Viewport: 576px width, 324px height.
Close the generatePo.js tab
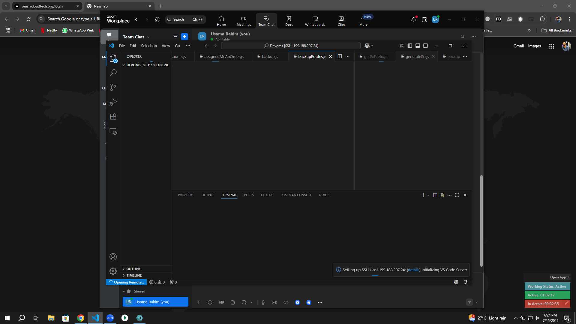click(433, 56)
